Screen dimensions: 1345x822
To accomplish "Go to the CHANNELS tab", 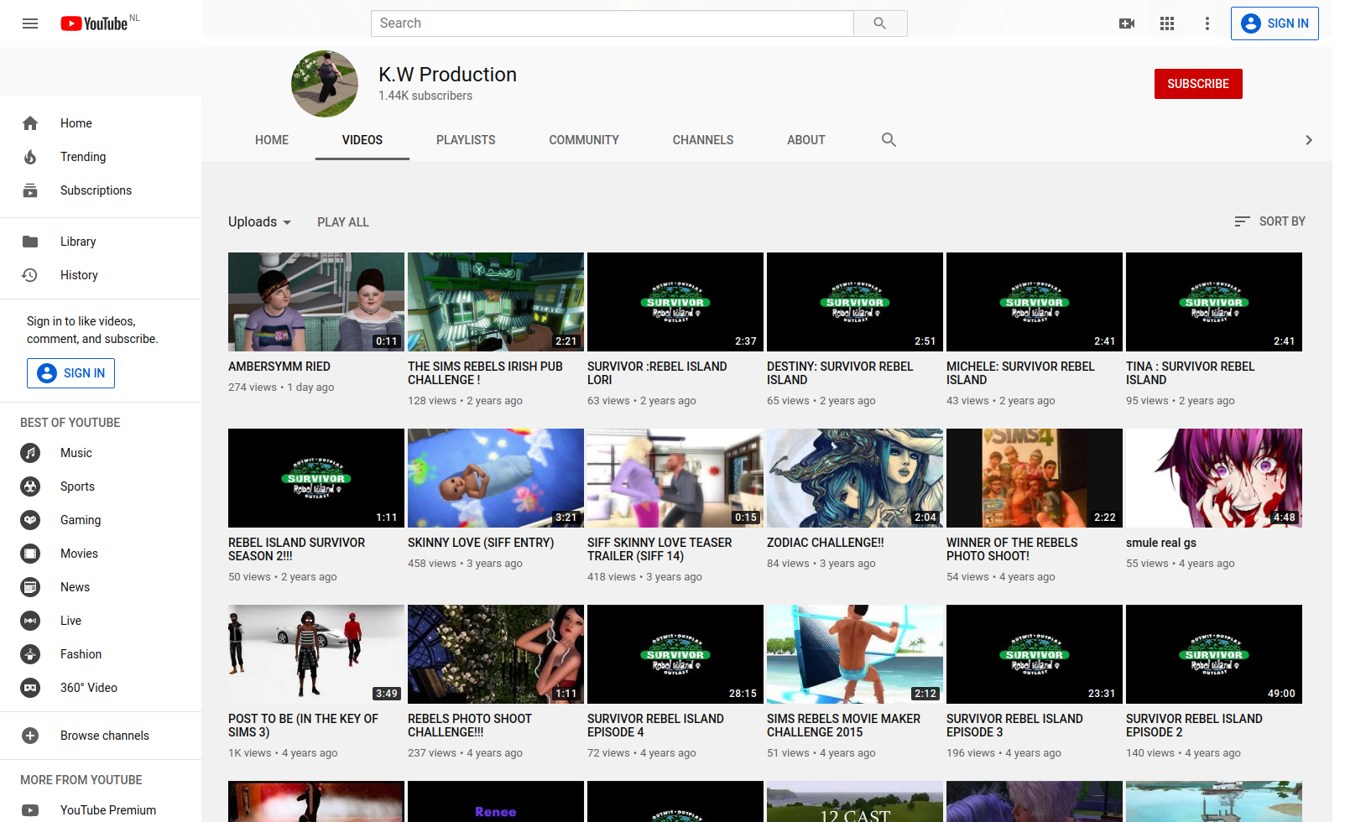I will tap(703, 140).
